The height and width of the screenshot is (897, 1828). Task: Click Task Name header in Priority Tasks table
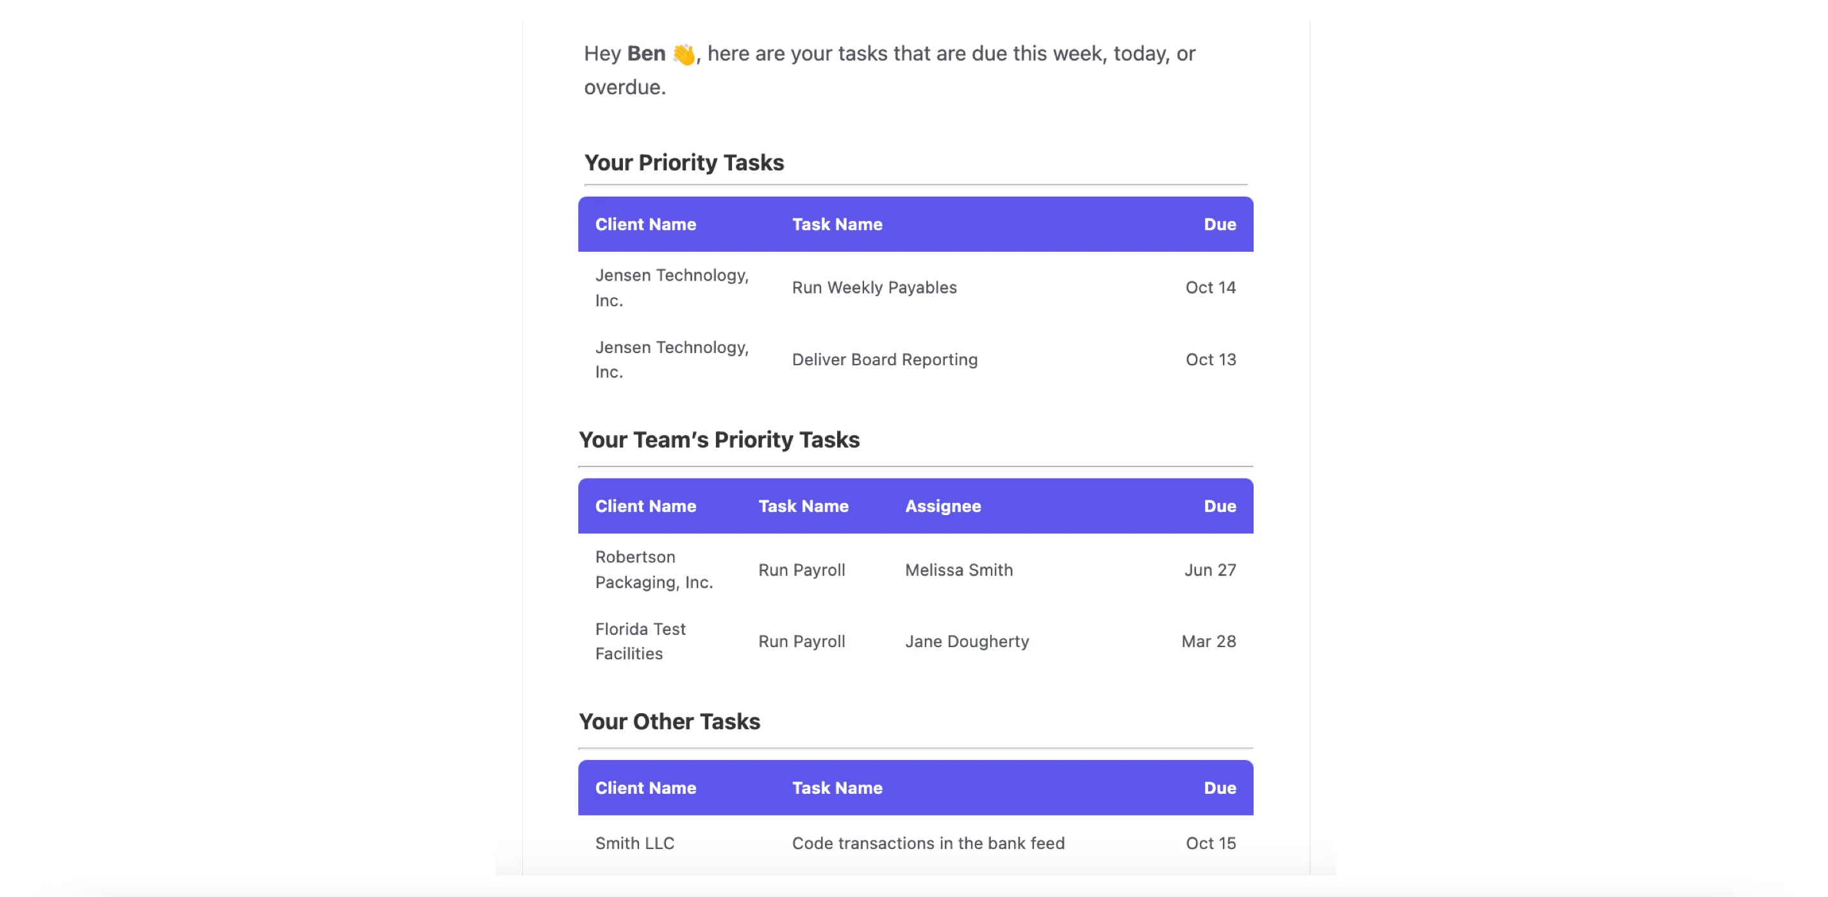(x=837, y=224)
